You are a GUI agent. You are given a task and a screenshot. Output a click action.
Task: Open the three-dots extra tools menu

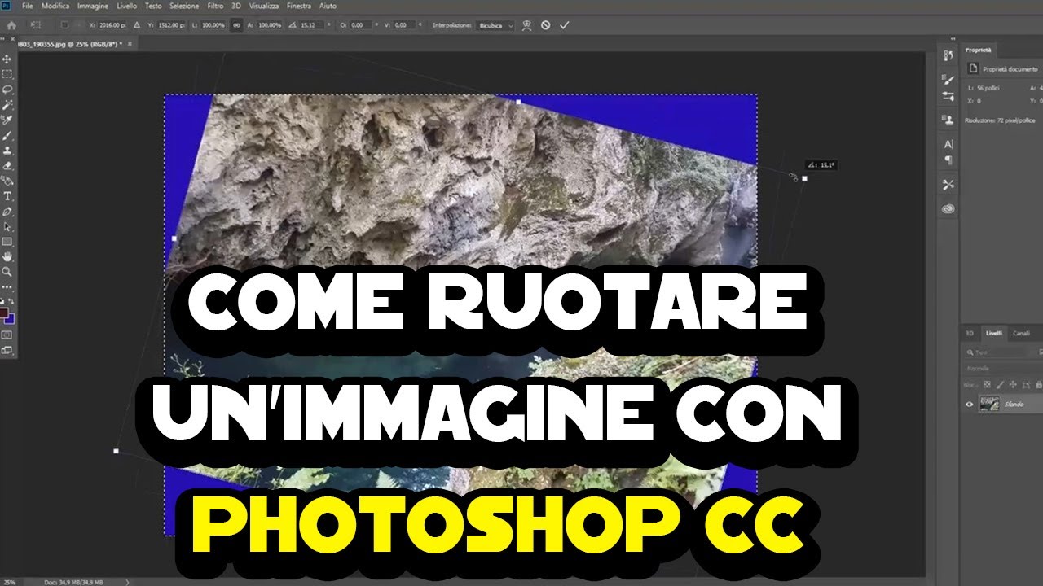7,288
